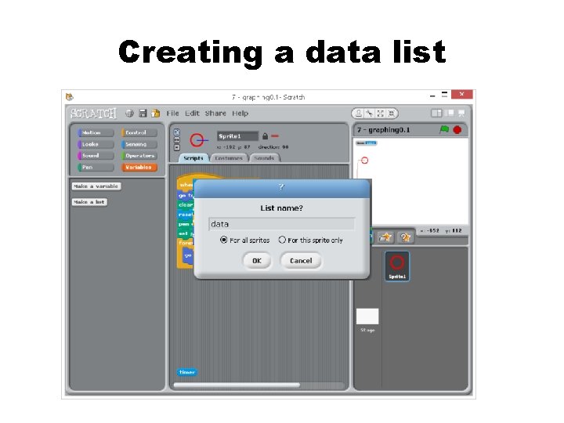This screenshot has height=423, width=564.
Task: Switch to full stage view mode
Action: [x=450, y=114]
